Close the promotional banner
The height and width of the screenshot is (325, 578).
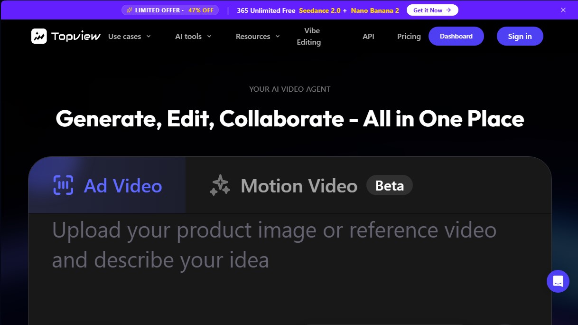tap(563, 10)
